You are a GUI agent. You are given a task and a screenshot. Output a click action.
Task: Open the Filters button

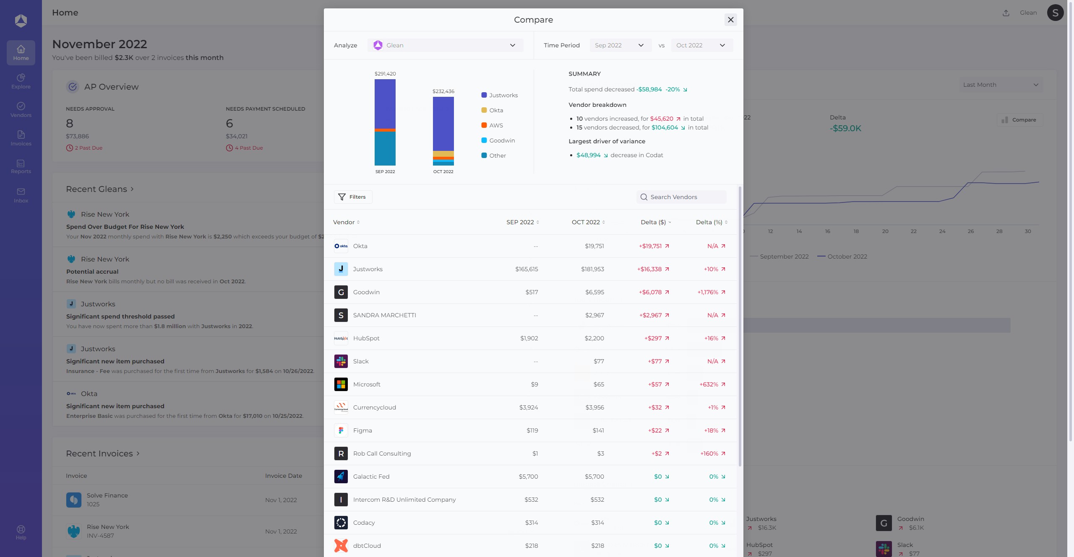353,197
